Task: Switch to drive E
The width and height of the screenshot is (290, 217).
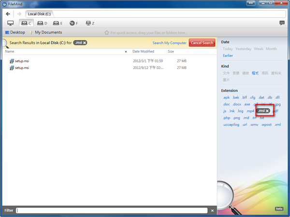Action: (x=58, y=23)
